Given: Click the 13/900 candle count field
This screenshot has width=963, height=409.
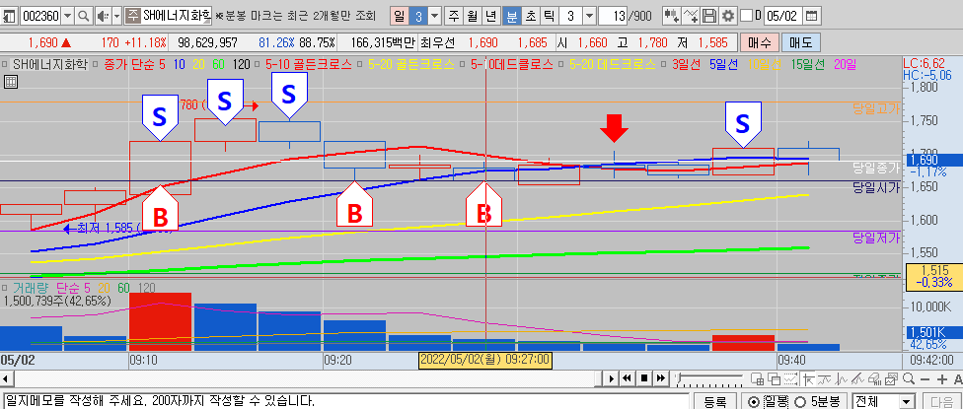Looking at the screenshot, I should point(613,16).
